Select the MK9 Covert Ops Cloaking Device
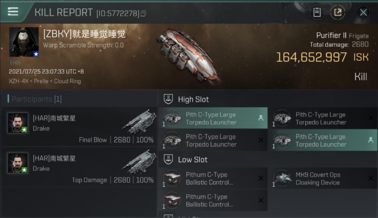 tap(323, 178)
